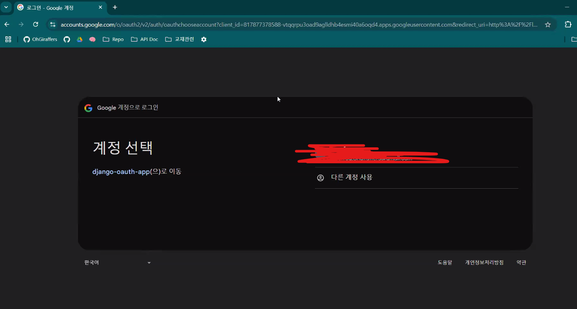577x309 pixels.
Task: Open the apps grid in bookmarks bar
Action: pos(8,39)
